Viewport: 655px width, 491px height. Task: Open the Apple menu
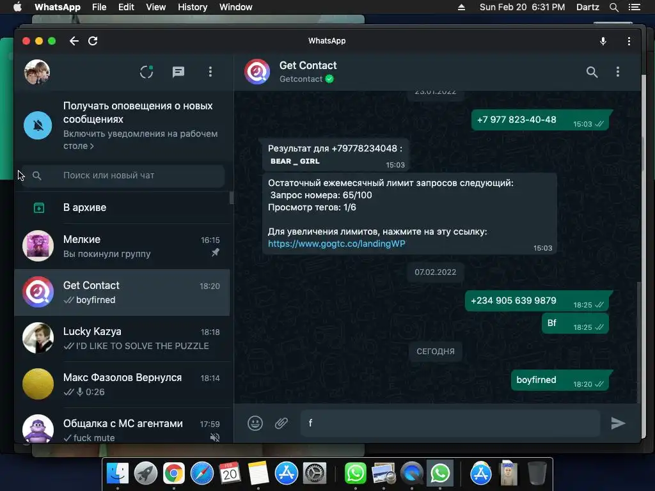click(17, 7)
